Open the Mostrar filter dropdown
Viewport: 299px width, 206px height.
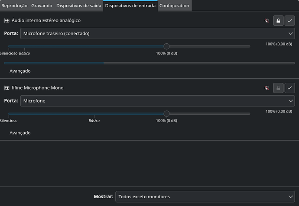(x=205, y=196)
